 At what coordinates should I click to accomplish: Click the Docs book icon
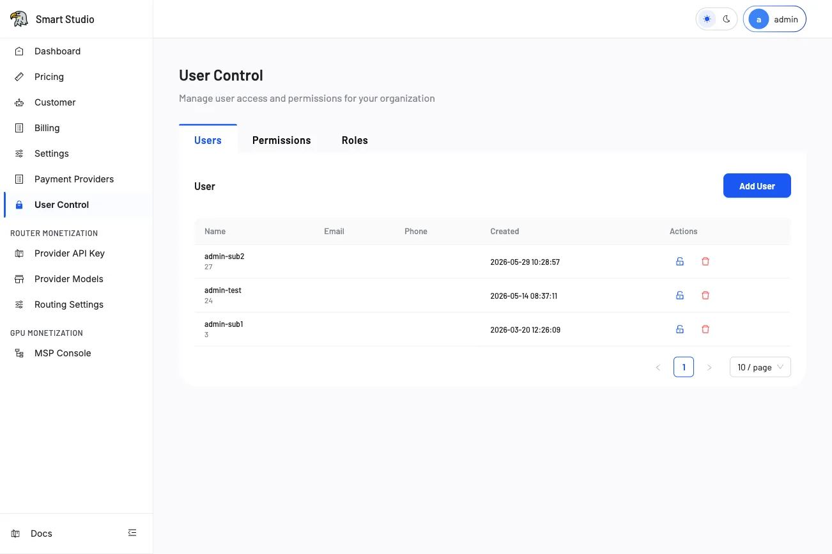click(x=15, y=534)
